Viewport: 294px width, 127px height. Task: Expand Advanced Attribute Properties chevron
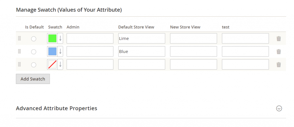coord(279,108)
